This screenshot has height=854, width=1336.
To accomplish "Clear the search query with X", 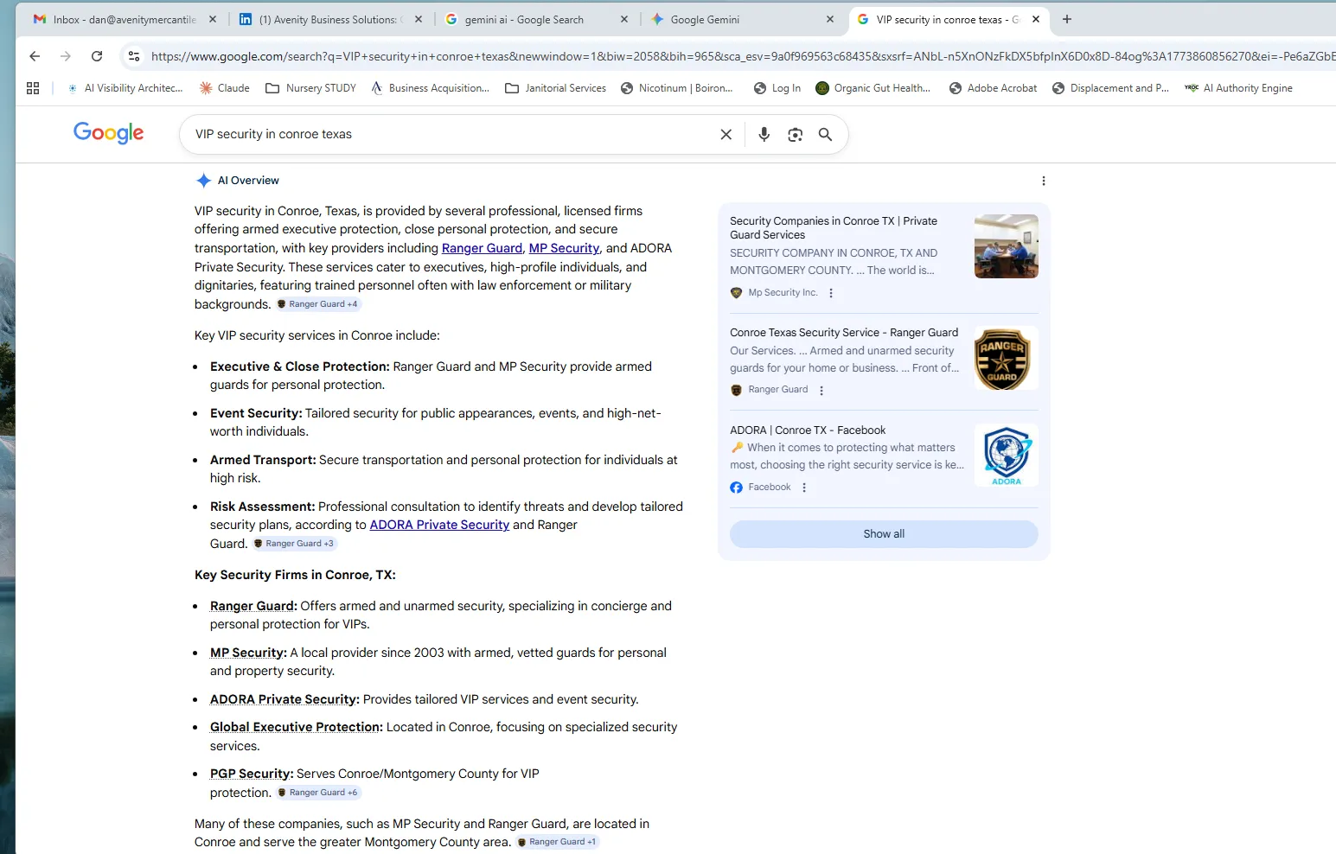I will [726, 134].
